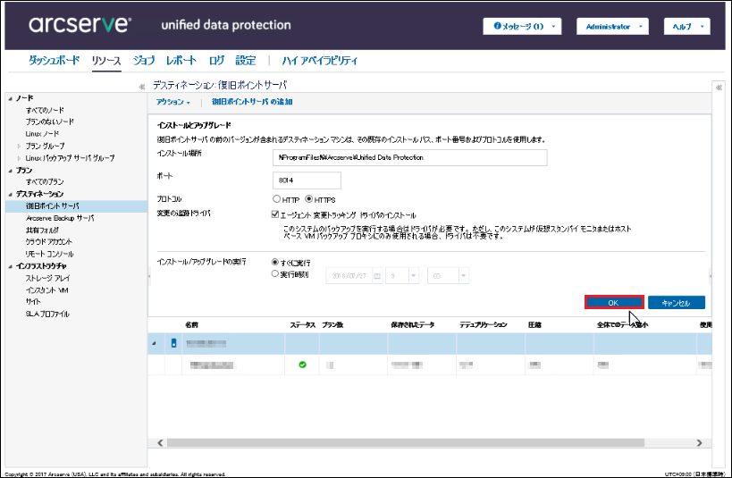Select Arcserve Backup サーバ in tree

pos(60,219)
